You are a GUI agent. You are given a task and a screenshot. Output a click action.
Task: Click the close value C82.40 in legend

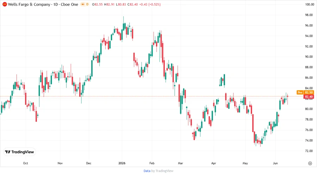(133, 5)
